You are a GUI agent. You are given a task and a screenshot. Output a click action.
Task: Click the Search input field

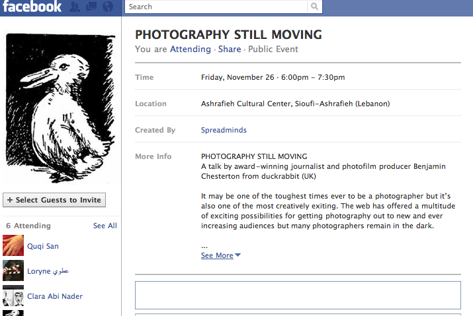point(216,7)
